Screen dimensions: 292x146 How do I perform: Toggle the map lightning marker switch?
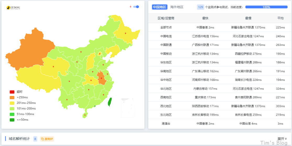(136, 7)
